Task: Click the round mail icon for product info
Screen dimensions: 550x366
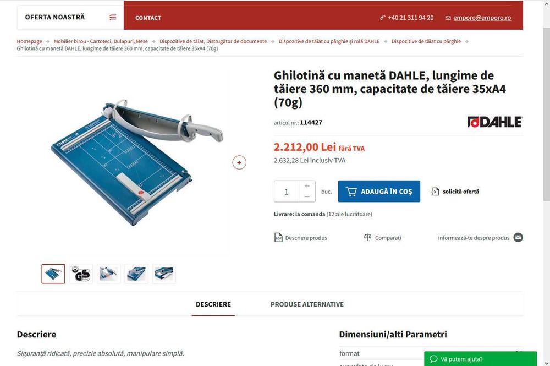Action: [x=518, y=238]
